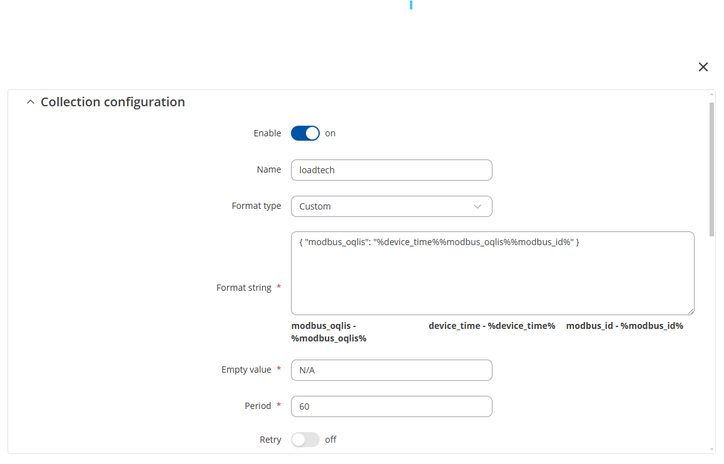The image size is (724, 464).
Task: Toggle the Enable switch off
Action: [305, 133]
